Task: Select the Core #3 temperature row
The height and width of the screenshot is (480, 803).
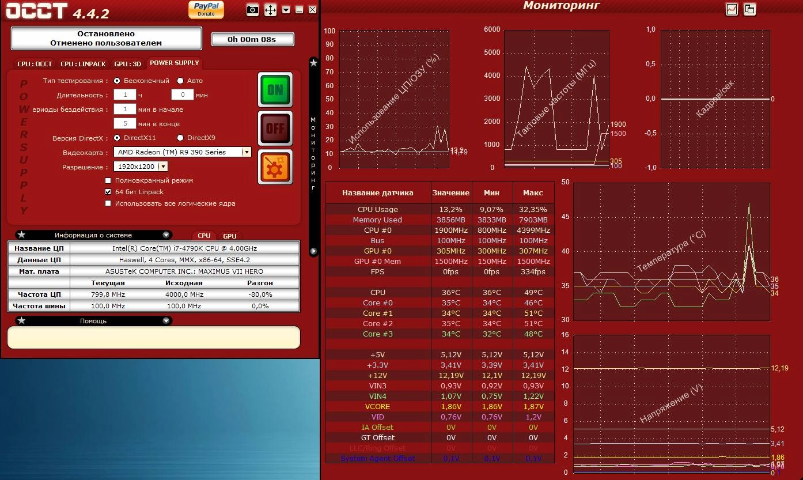Action: click(440, 334)
